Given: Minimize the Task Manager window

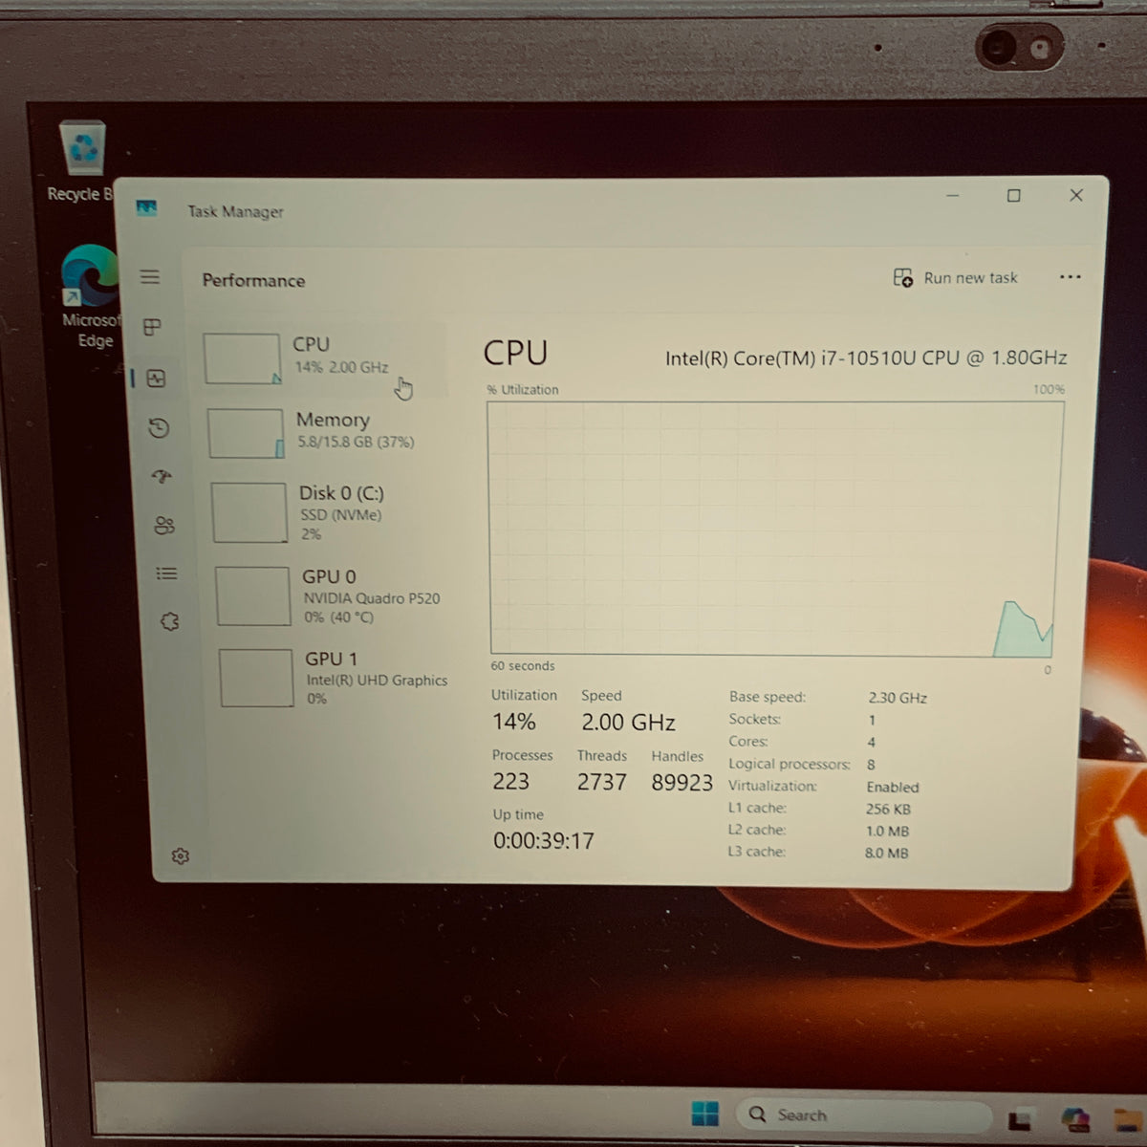Looking at the screenshot, I should click(x=952, y=196).
